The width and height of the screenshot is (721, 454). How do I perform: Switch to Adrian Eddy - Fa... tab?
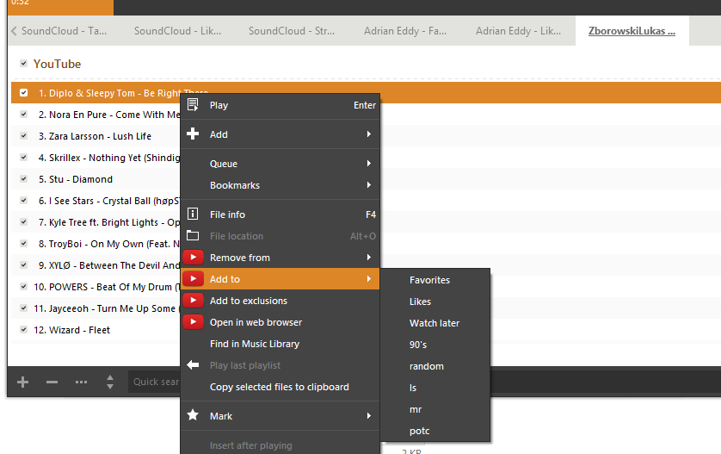[x=405, y=31]
